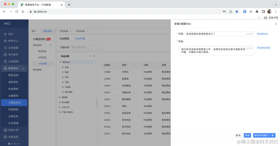This screenshot has height=146, width=280.
Task: Expand the 安全 tree node
Action: click(x=63, y=67)
